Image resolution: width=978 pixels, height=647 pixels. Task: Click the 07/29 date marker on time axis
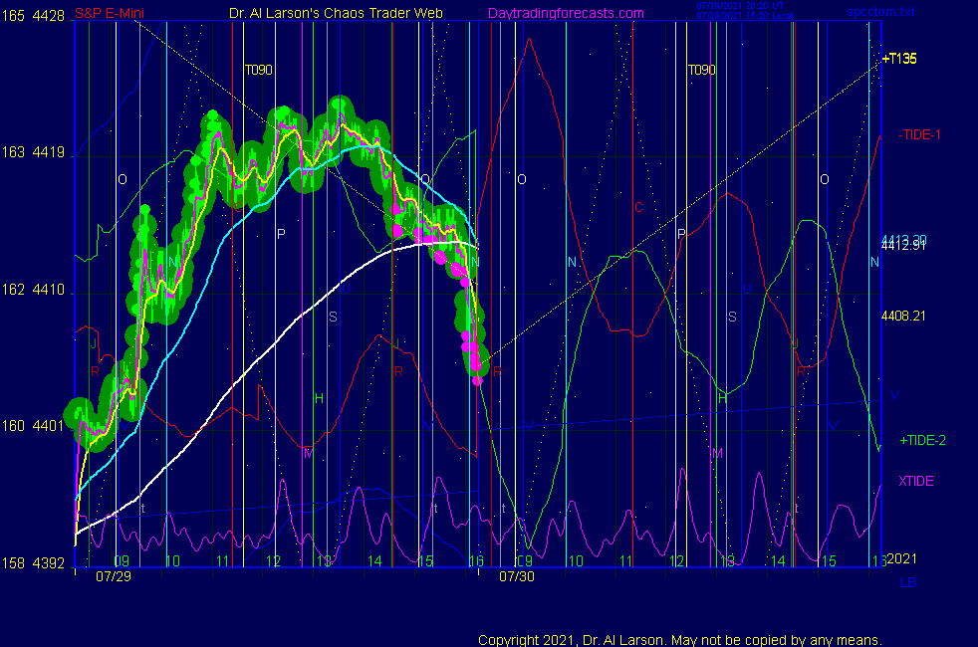pyautogui.click(x=112, y=576)
